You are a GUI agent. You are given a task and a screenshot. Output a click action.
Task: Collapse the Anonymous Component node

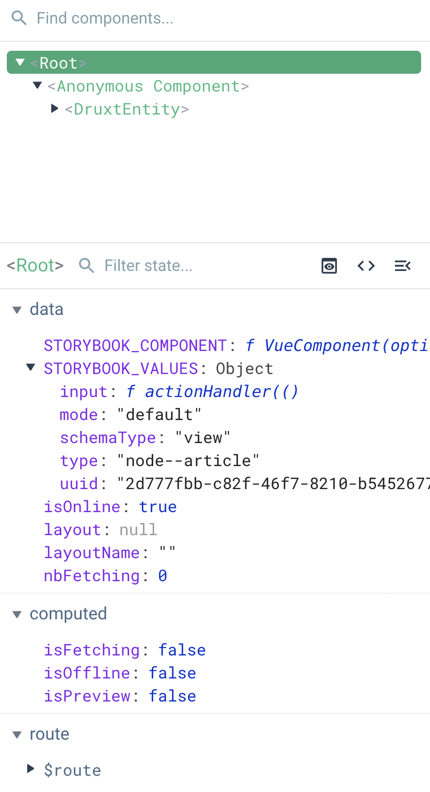[37, 85]
